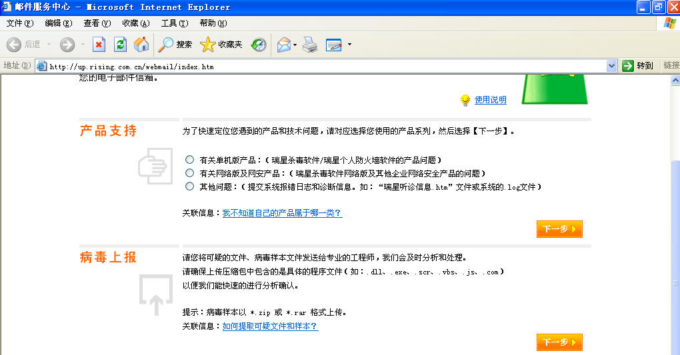680x355 pixels.
Task: Click the Forward arrow toolbar icon
Action: click(67, 44)
